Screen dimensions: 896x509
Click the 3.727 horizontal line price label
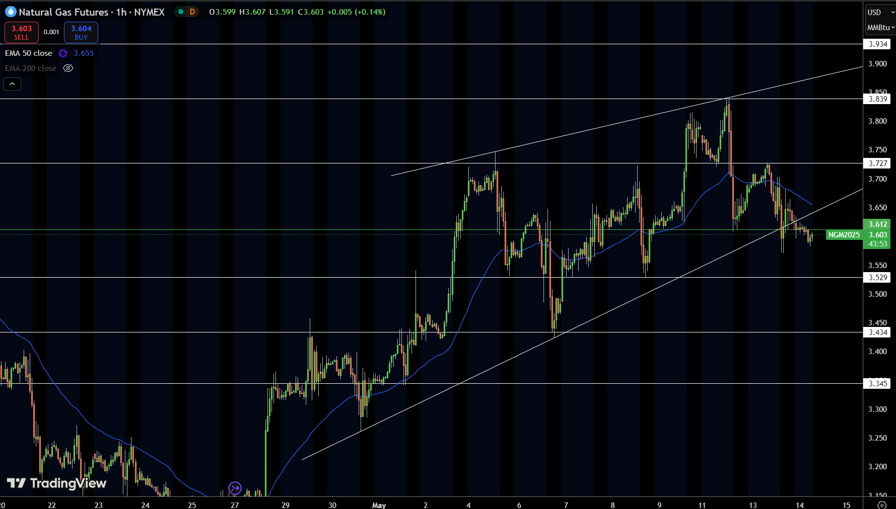tap(878, 163)
